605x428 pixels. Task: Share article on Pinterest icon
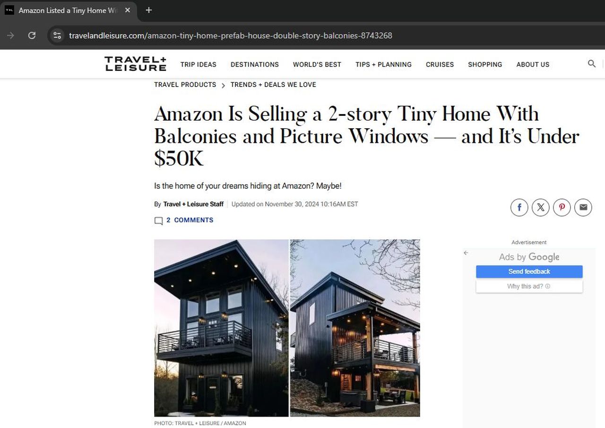[562, 207]
